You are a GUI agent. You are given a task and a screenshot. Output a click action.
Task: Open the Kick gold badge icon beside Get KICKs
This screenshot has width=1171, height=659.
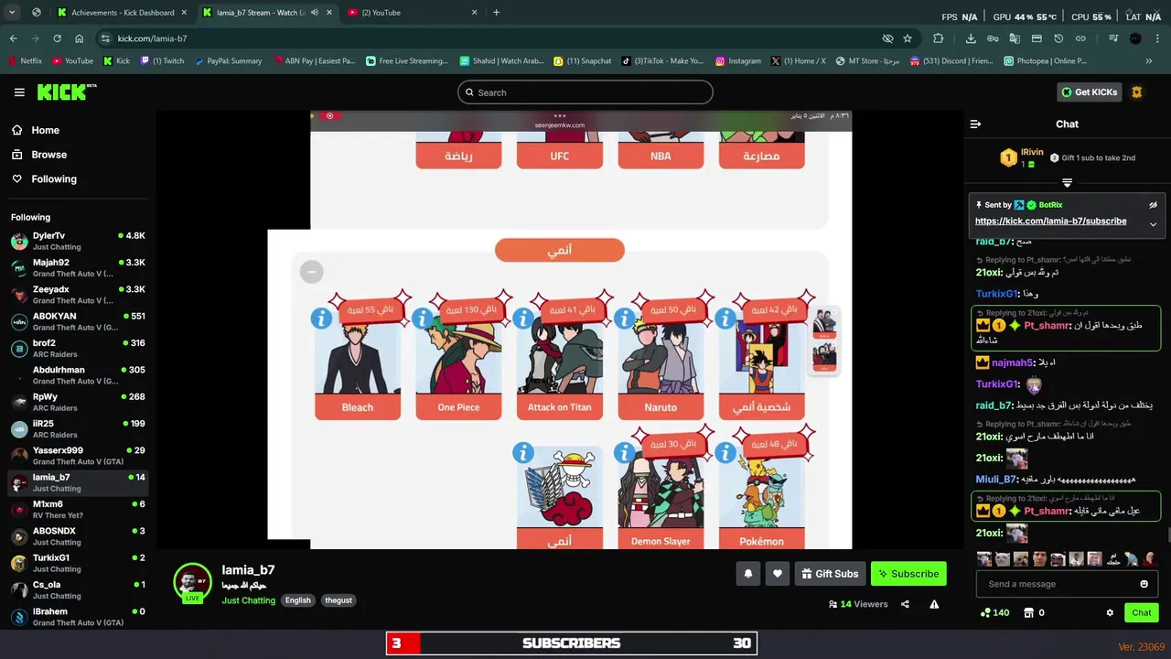pyautogui.click(x=1137, y=92)
